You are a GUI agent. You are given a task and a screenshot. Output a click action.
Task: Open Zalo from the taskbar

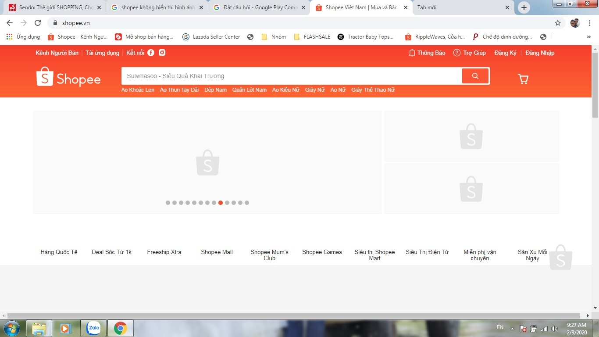point(93,328)
